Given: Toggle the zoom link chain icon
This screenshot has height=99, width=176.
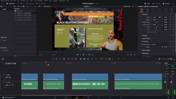Looking at the screenshot, I should coord(159,17).
